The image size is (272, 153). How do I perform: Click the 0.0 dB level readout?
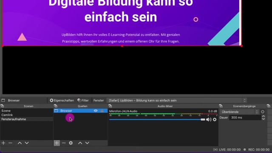click(x=212, y=111)
